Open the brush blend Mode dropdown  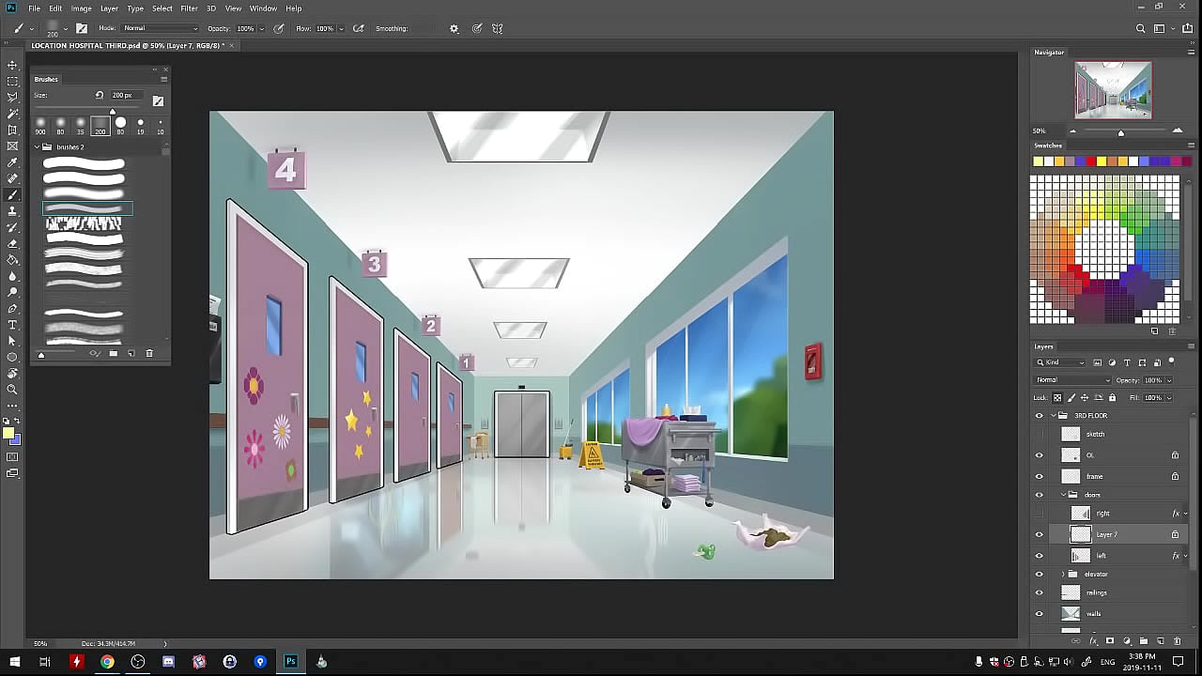[x=160, y=29]
